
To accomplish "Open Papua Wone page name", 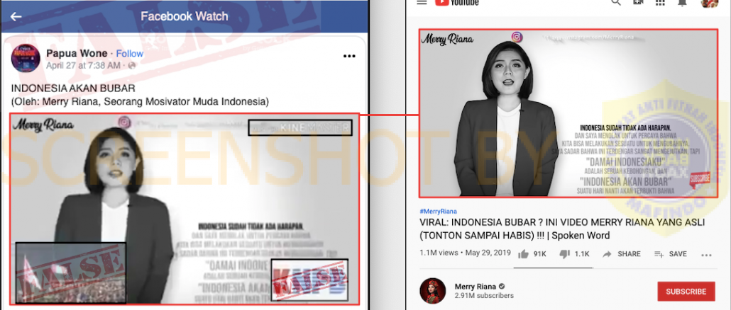I will click(77, 54).
